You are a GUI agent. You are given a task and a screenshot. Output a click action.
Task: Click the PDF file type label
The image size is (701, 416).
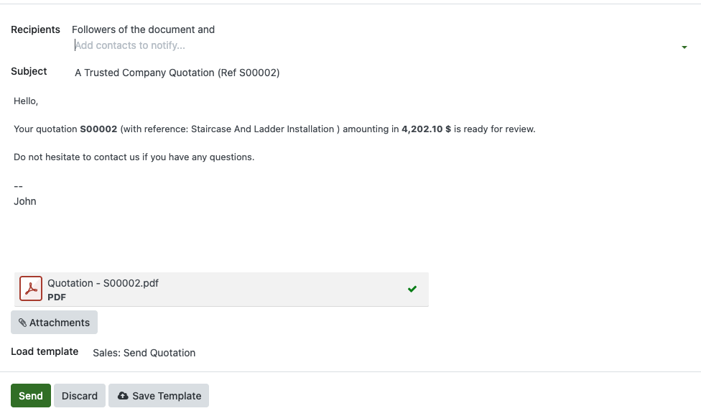(57, 297)
